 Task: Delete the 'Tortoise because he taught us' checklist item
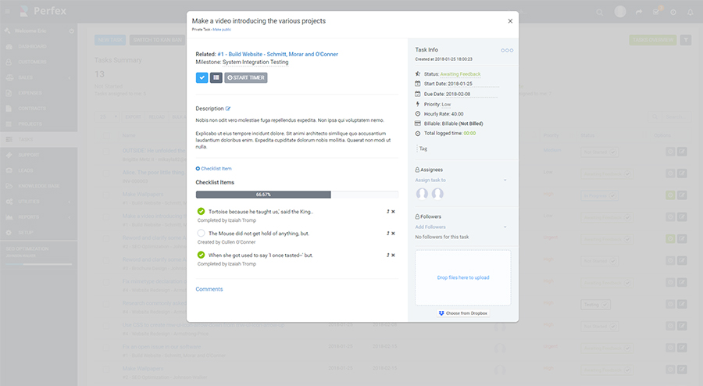(393, 212)
